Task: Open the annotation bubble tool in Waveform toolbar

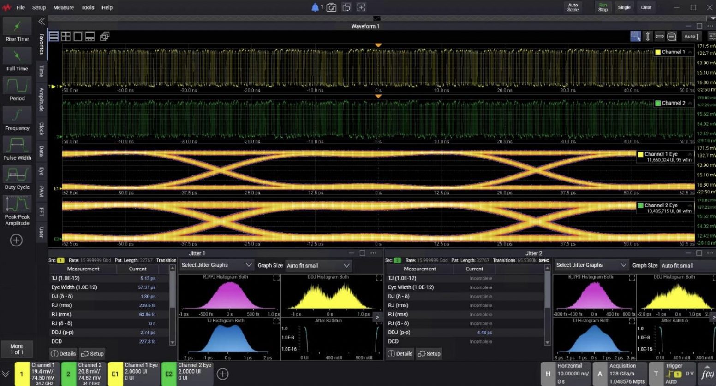Action: pyautogui.click(x=672, y=36)
